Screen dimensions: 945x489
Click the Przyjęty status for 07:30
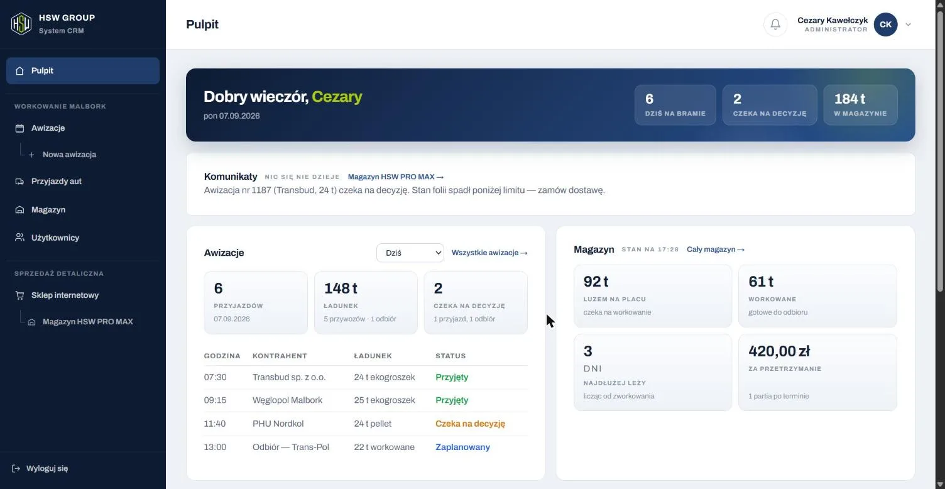pos(452,377)
